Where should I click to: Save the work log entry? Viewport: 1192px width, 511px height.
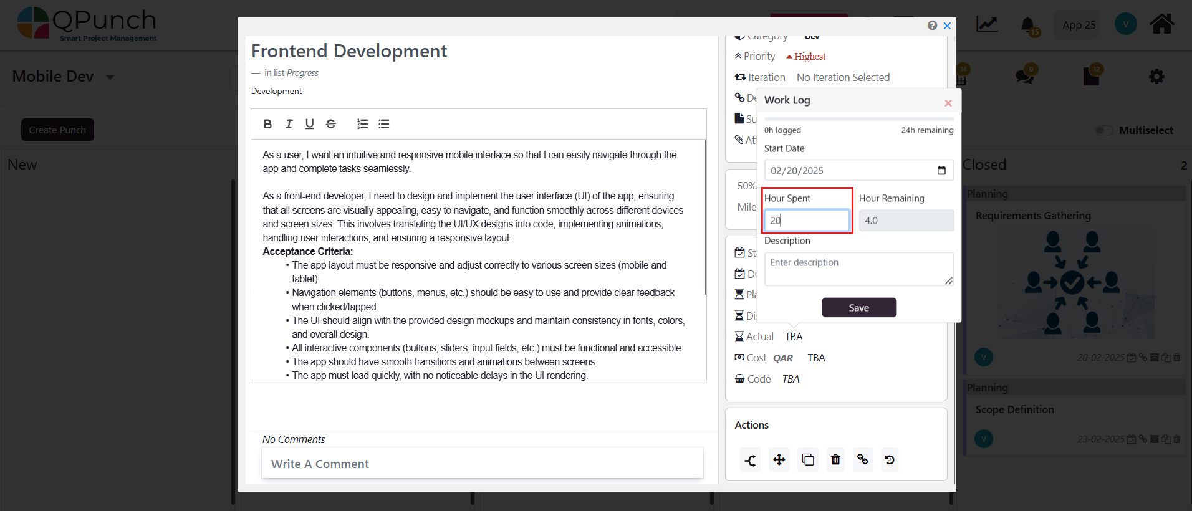click(x=859, y=307)
